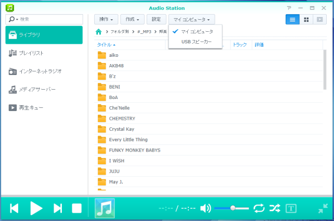This screenshot has height=221, width=334.
Task: Click the JUJU folder icon
Action: click(x=102, y=171)
